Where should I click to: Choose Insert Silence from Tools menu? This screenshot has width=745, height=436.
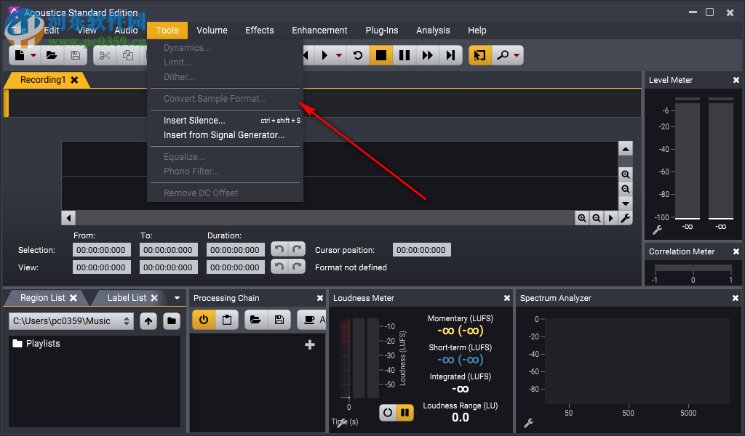pos(194,121)
